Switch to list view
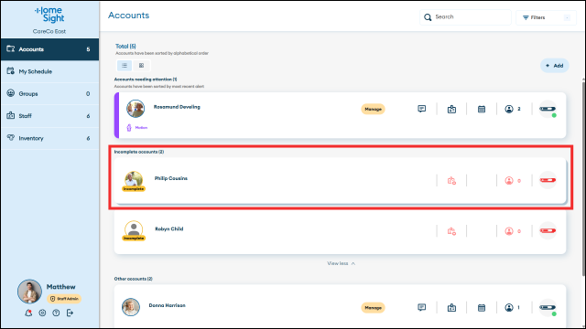Viewport: 586px width, 329px height. click(x=125, y=66)
